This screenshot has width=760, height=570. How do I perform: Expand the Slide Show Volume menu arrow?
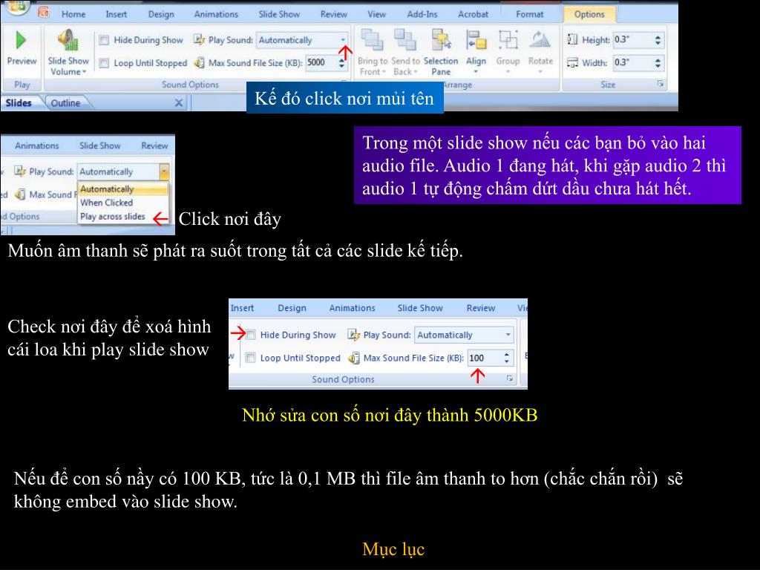click(x=84, y=72)
